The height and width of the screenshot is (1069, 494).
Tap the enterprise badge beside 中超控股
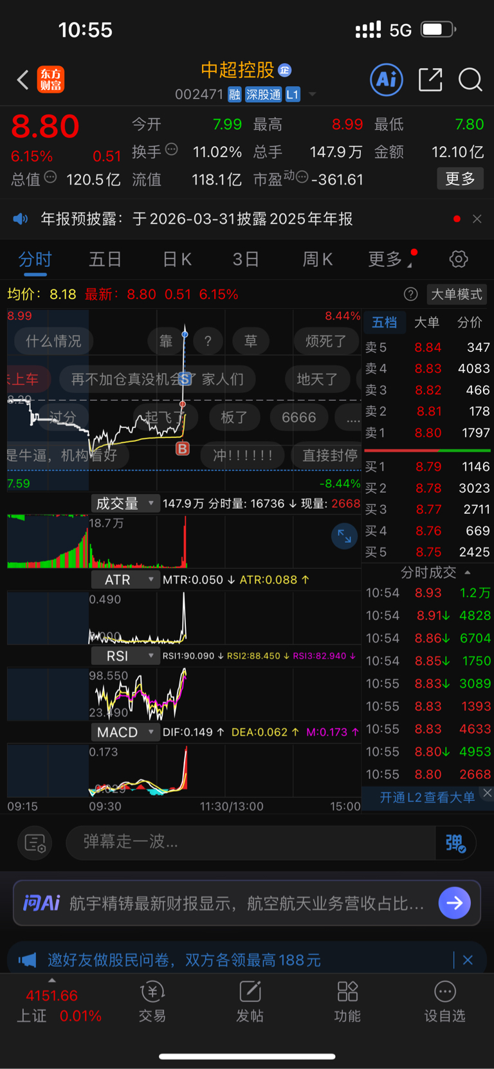click(285, 70)
